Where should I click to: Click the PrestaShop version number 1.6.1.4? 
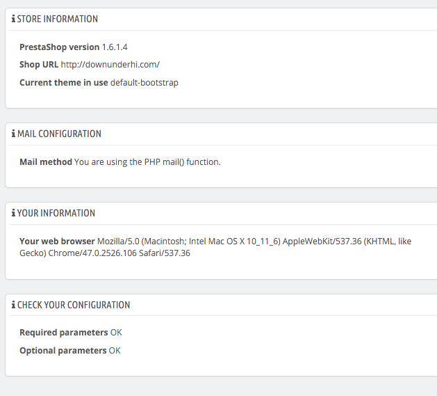click(x=115, y=47)
